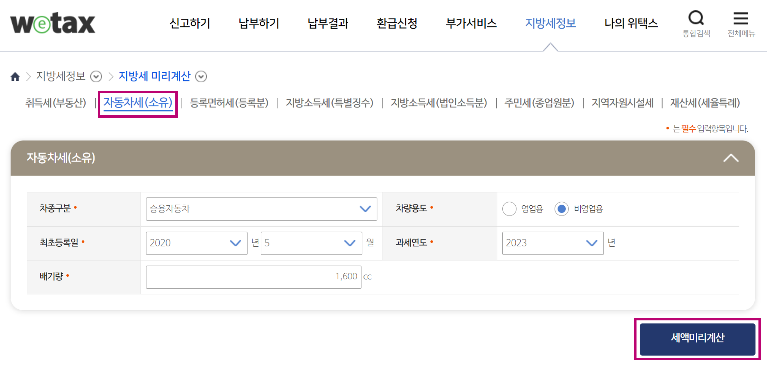Select the 비영업용 radio button

[561, 209]
